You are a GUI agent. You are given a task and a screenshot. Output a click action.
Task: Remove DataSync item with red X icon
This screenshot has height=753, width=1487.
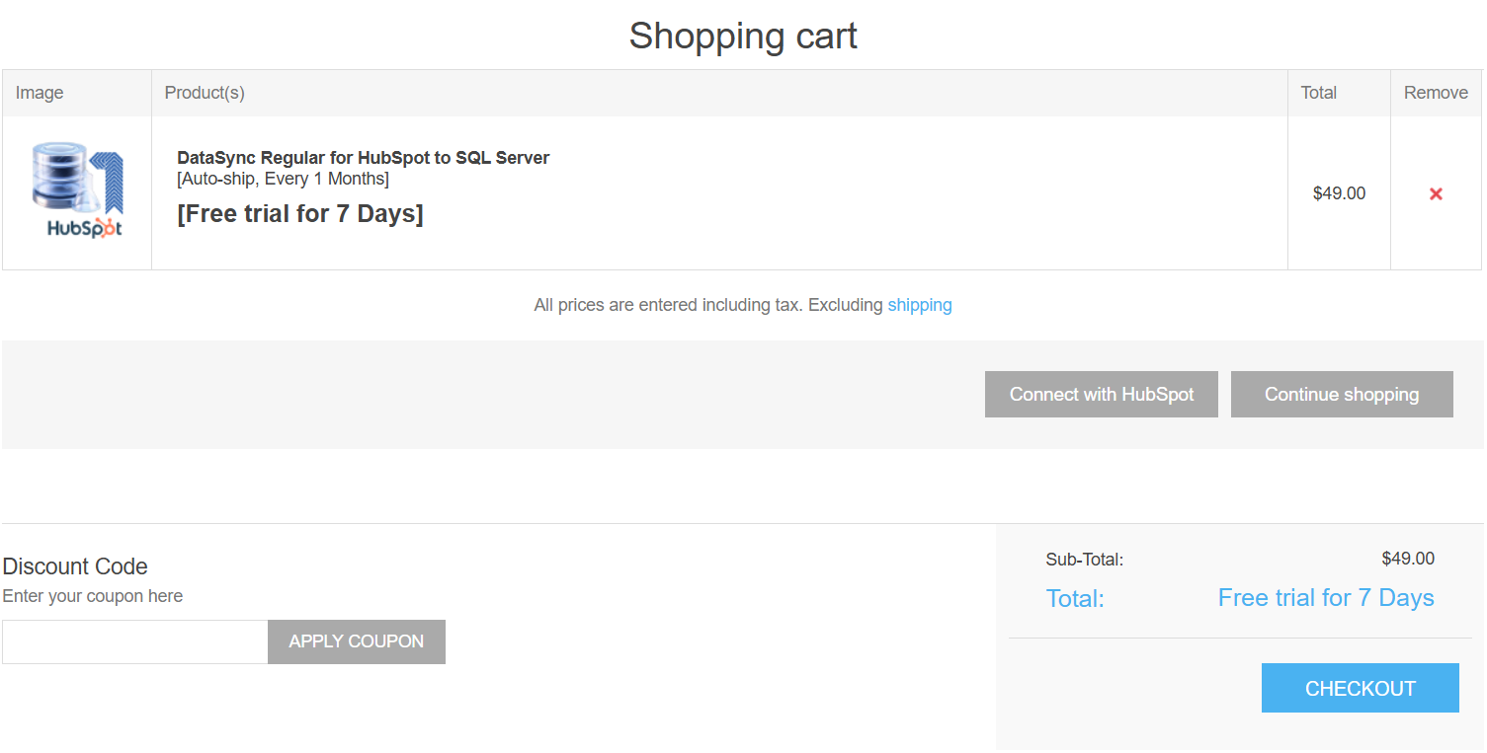click(x=1436, y=194)
